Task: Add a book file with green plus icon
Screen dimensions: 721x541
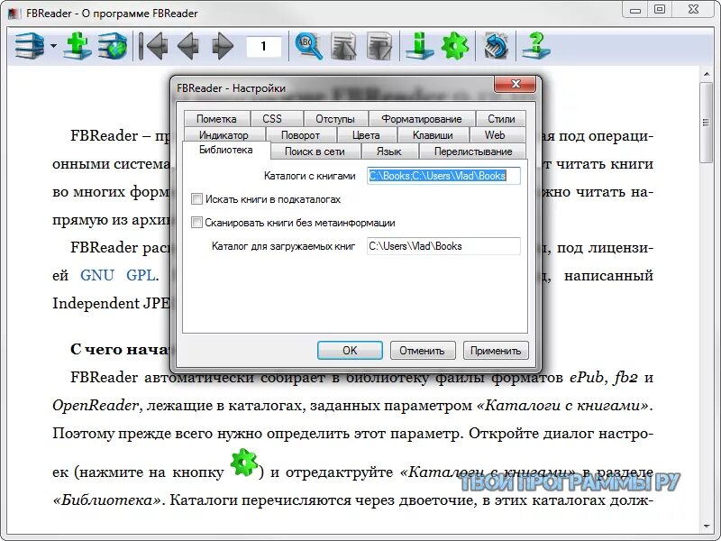Action: click(x=78, y=45)
